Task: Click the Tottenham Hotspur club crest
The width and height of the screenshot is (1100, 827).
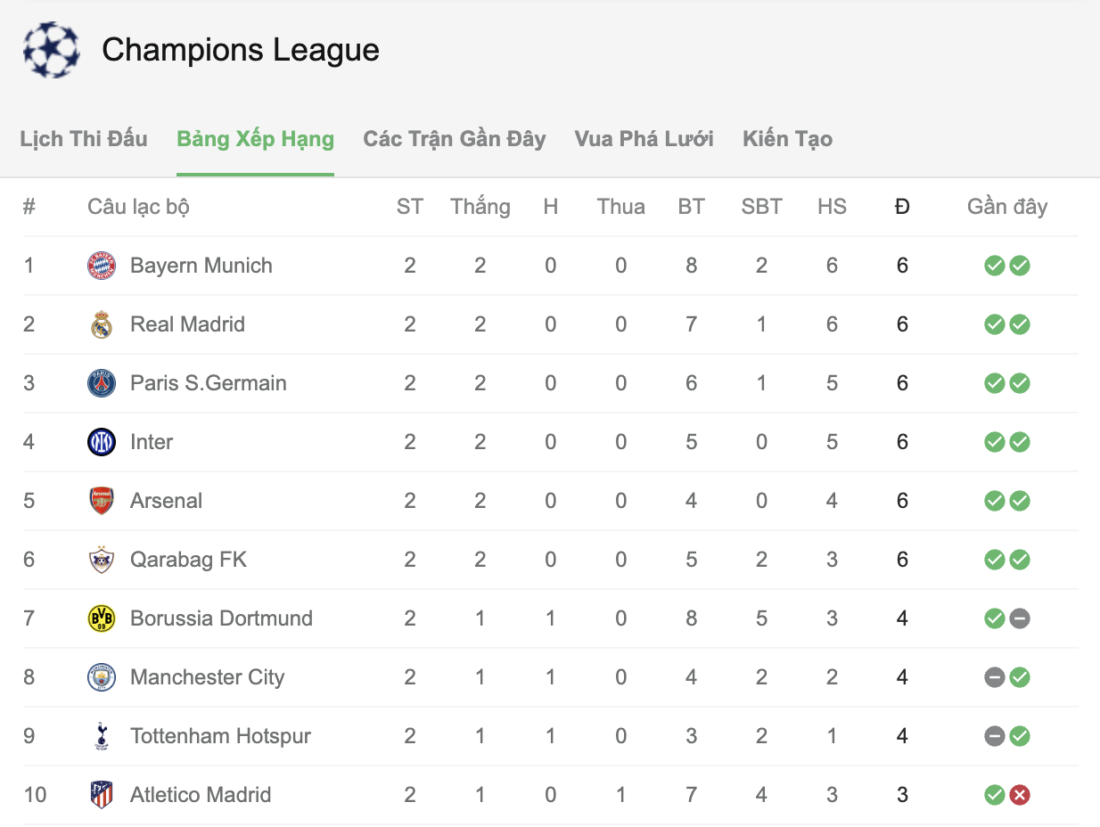Action: (102, 736)
